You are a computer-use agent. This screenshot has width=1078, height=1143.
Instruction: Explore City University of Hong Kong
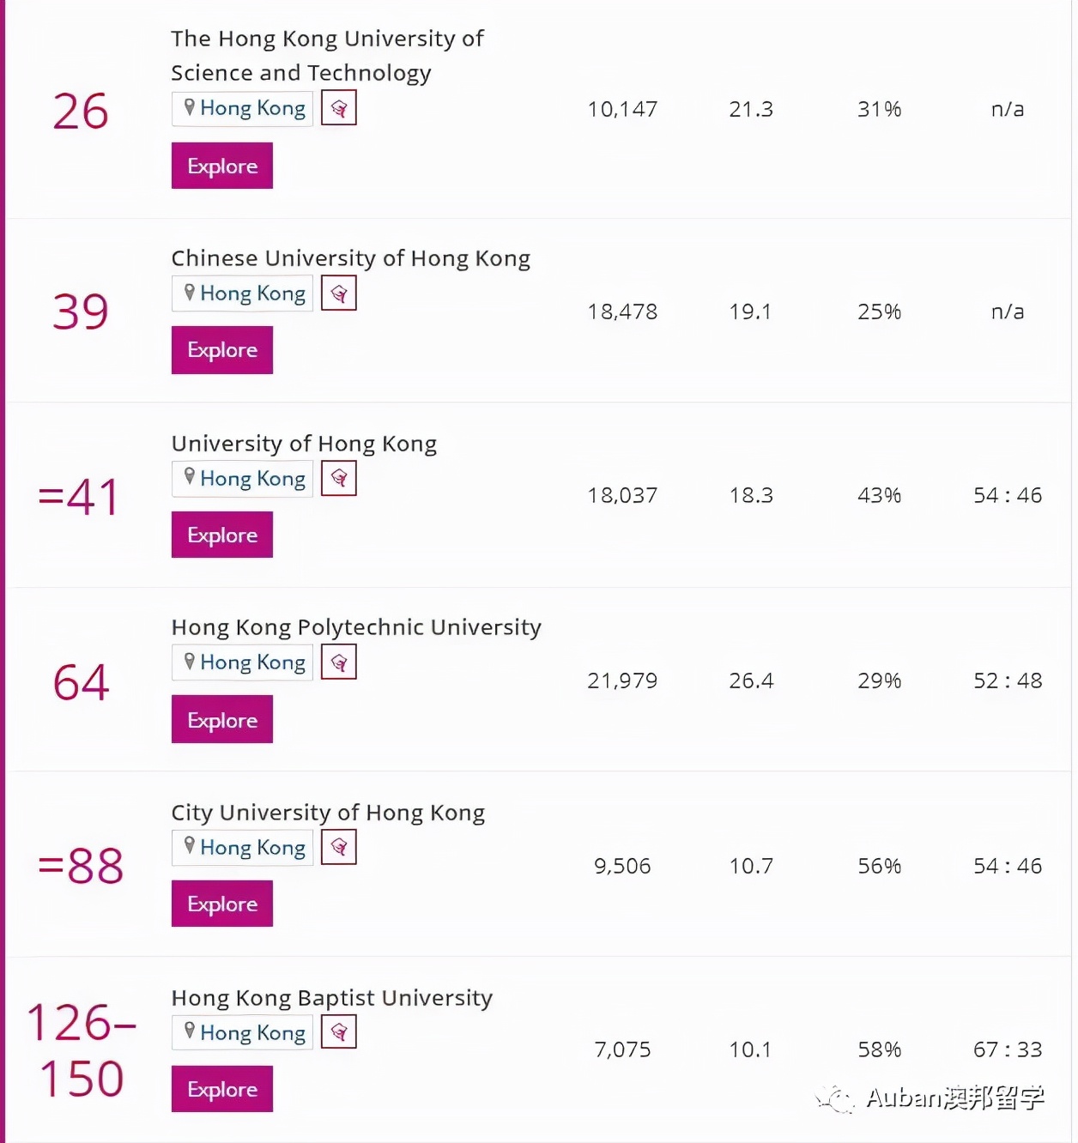coord(222,904)
